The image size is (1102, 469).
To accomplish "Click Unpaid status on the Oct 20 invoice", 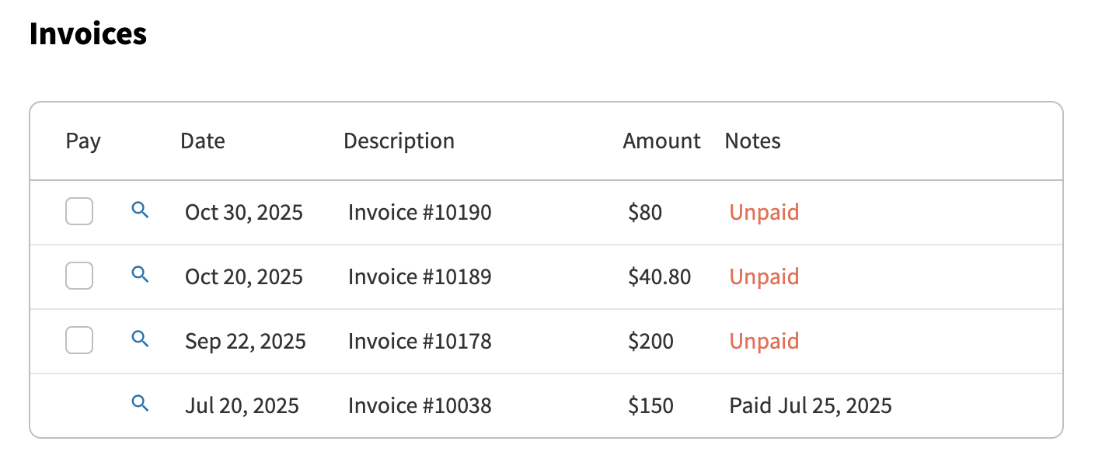I will (x=764, y=276).
